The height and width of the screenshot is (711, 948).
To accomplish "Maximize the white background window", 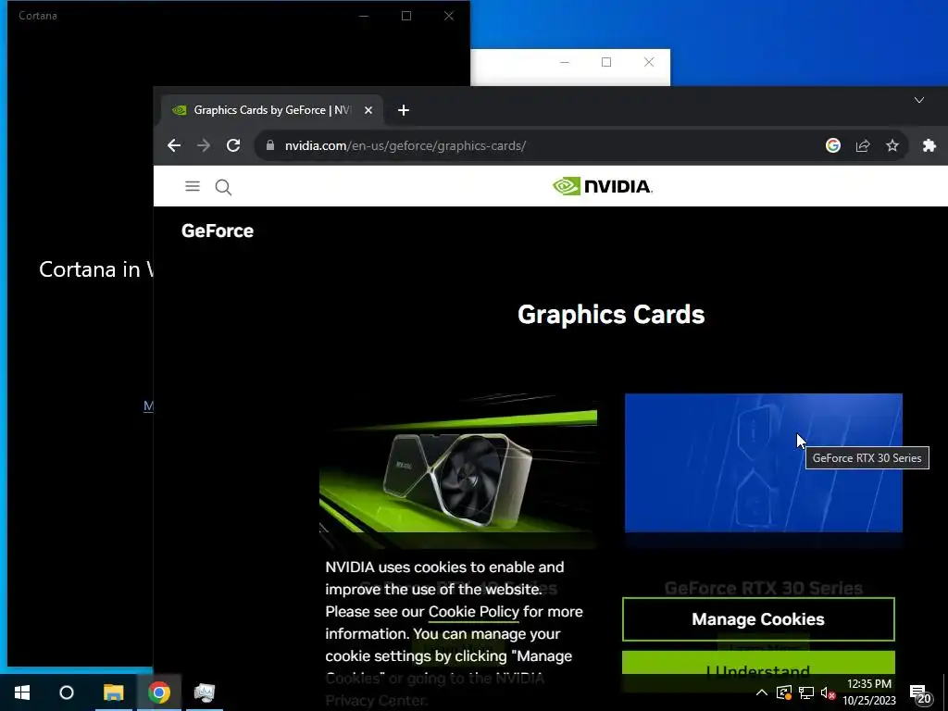I will 606,62.
